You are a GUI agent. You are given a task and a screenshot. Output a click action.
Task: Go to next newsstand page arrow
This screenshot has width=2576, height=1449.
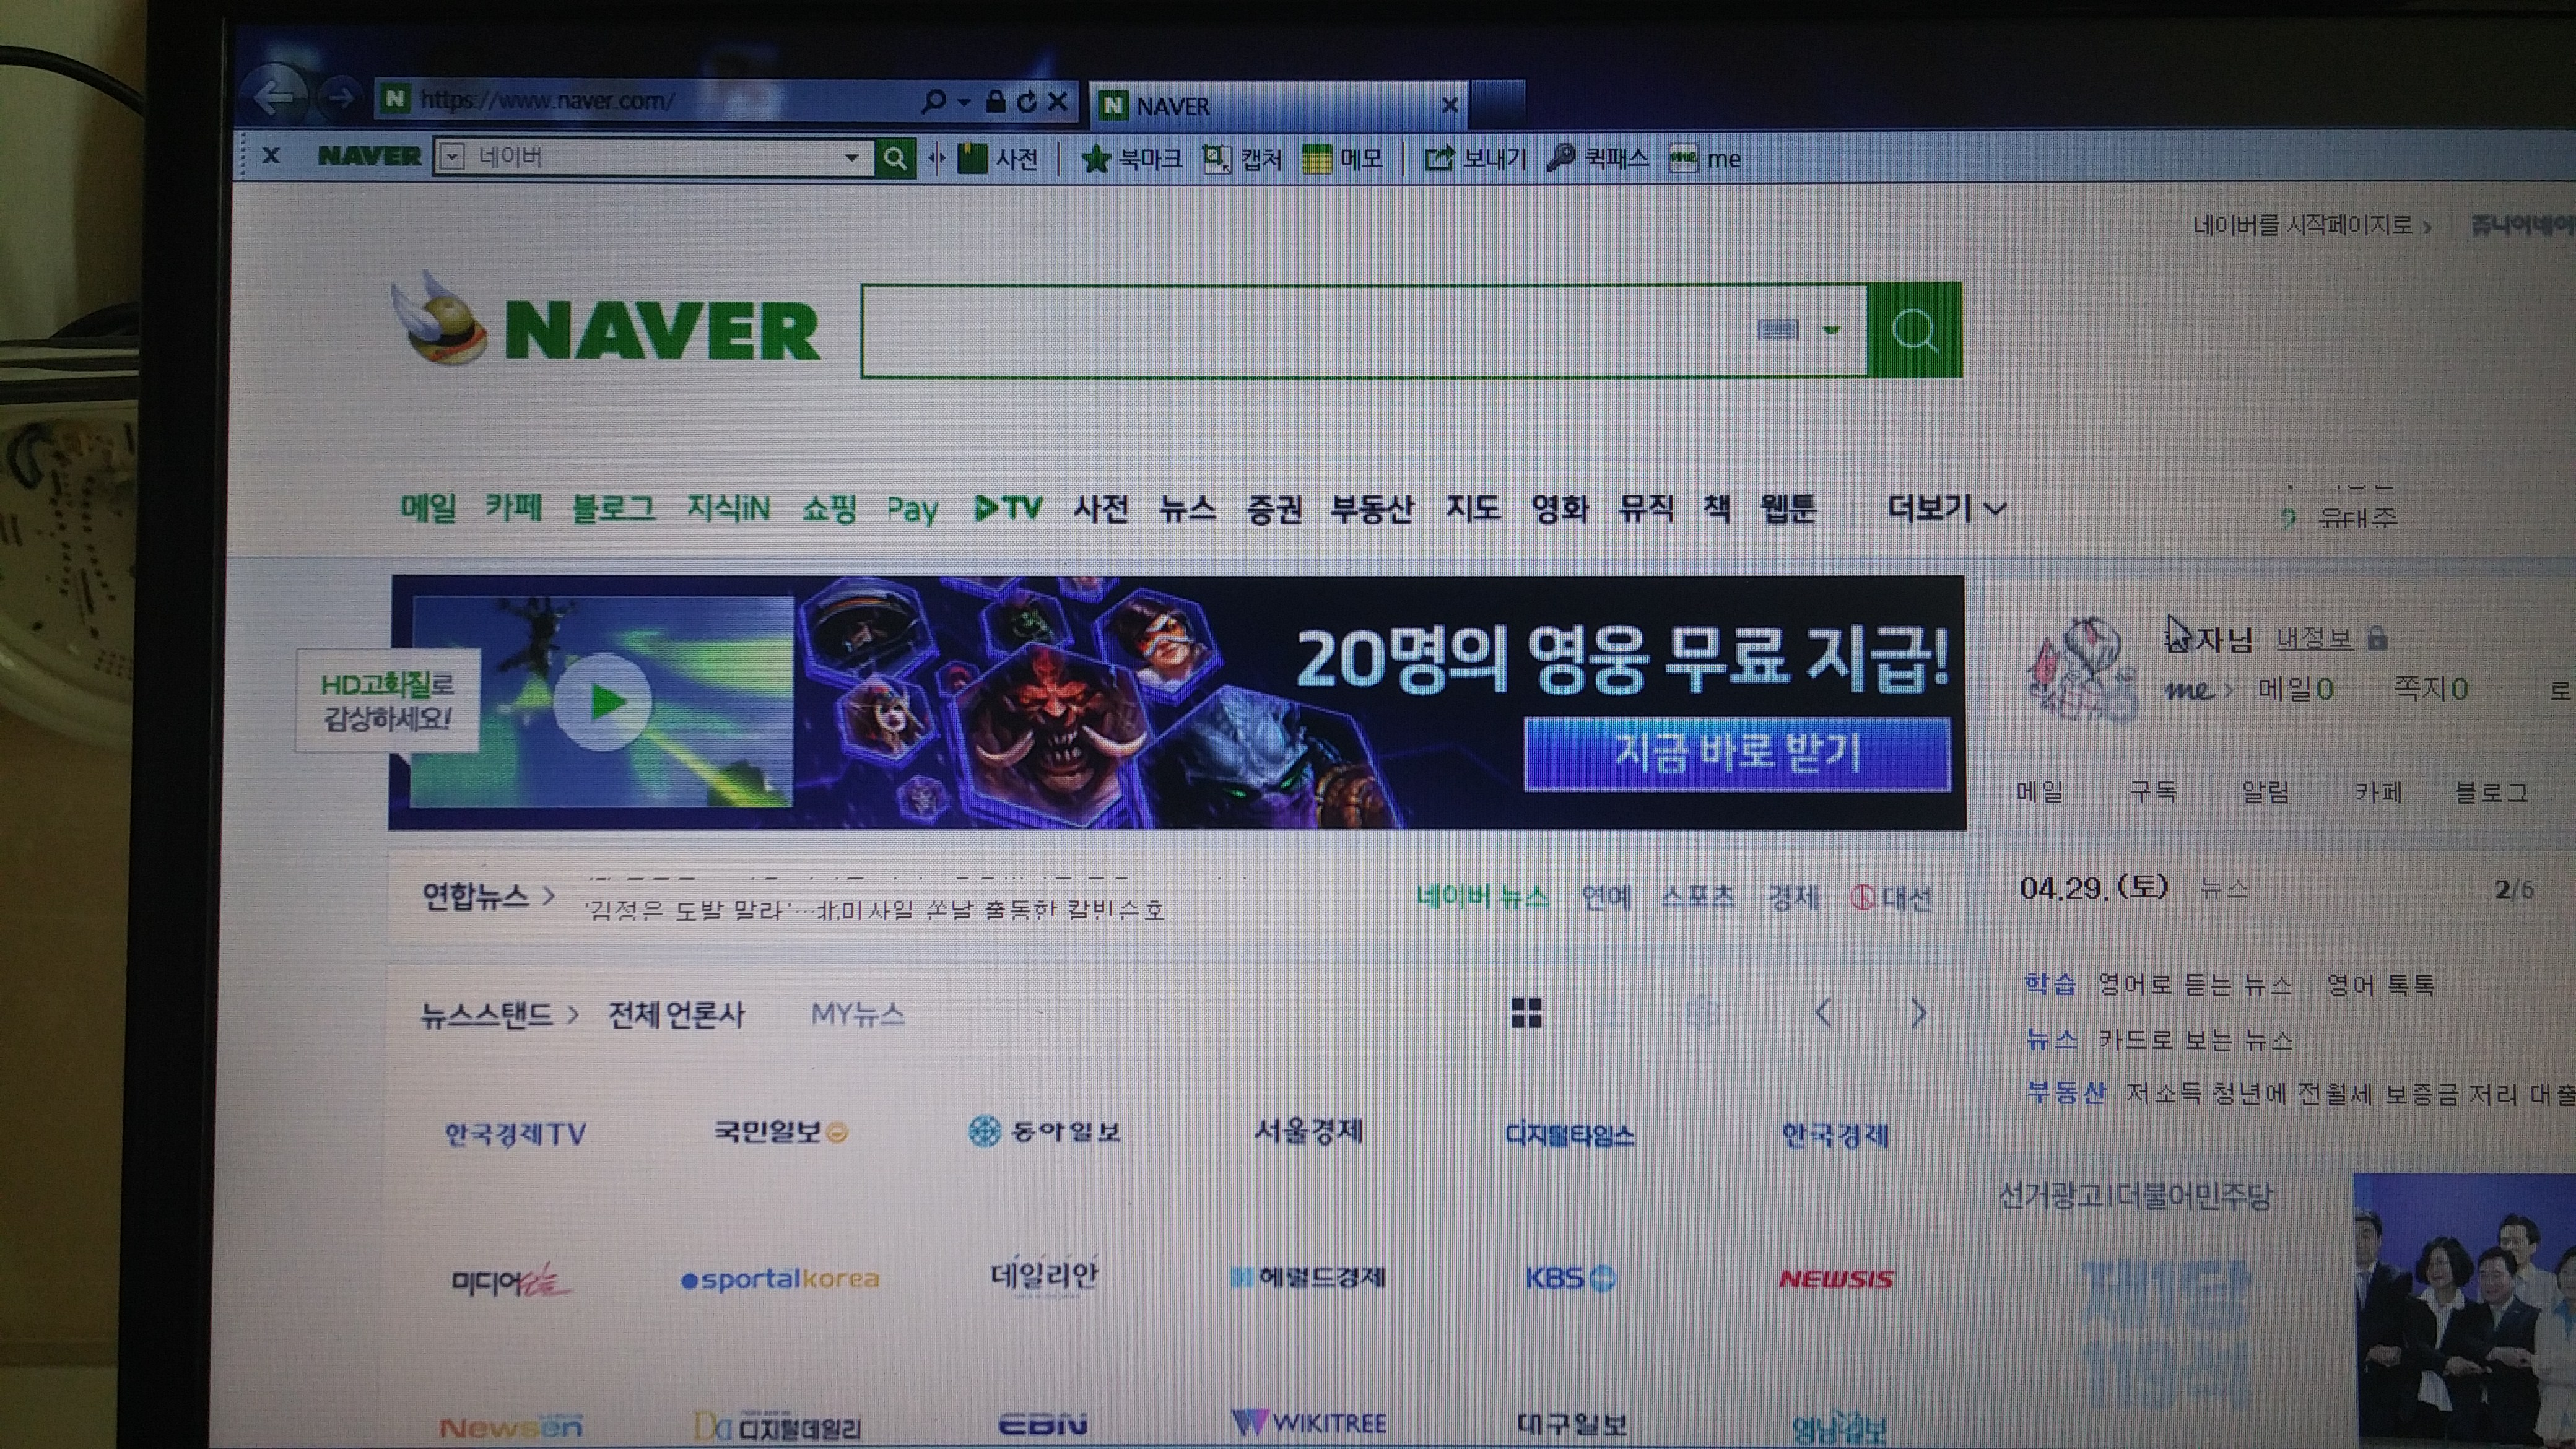pos(1918,1013)
